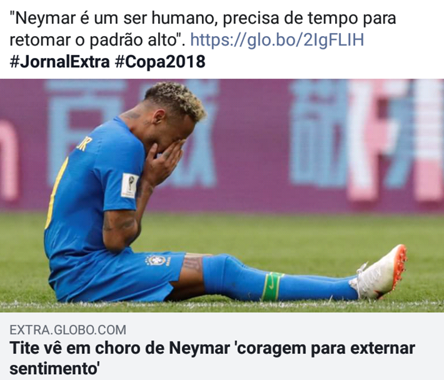This screenshot has width=444, height=380.
Task: Open the article preview photo
Action: click(x=222, y=195)
